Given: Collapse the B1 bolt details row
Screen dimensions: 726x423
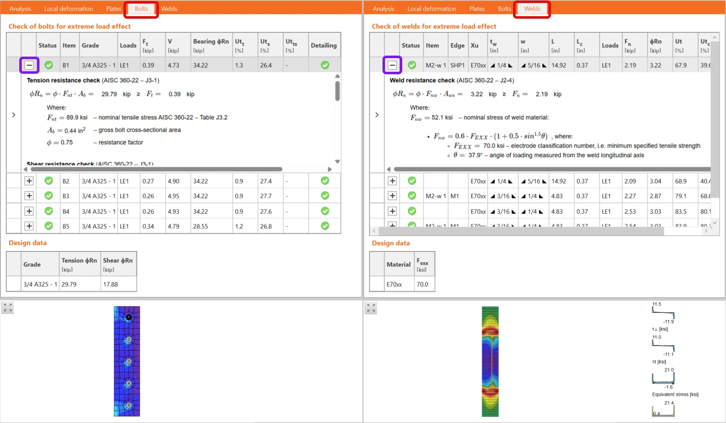Looking at the screenshot, I should pos(29,65).
